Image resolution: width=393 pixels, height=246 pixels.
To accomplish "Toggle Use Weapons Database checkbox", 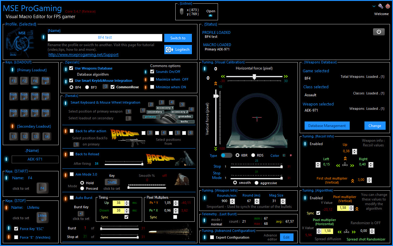I will click(x=71, y=68).
